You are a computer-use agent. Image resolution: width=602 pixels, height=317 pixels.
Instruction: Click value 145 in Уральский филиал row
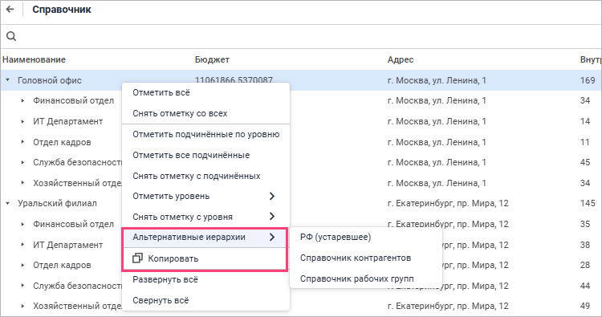(588, 203)
